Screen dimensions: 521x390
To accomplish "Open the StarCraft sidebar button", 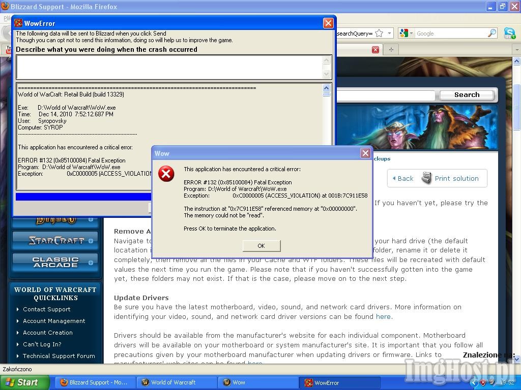I will click(x=55, y=240).
